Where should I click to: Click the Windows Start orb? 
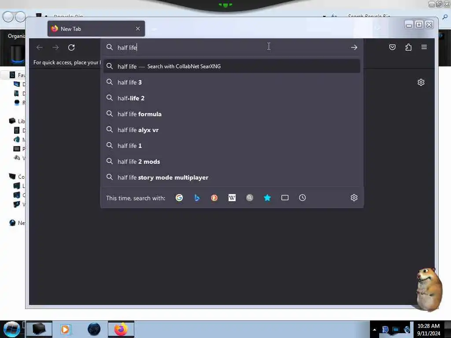click(x=11, y=329)
